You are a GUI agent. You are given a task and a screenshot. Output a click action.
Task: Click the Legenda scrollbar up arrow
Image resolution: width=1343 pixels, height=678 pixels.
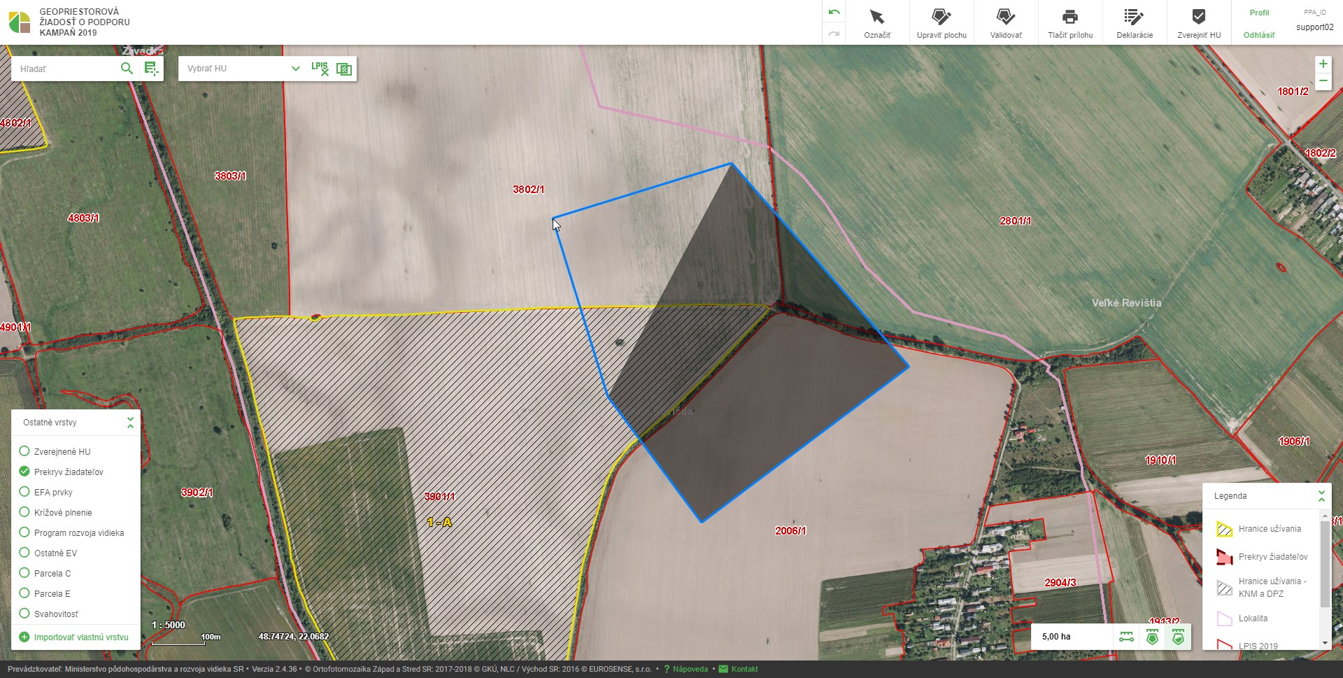click(1325, 516)
